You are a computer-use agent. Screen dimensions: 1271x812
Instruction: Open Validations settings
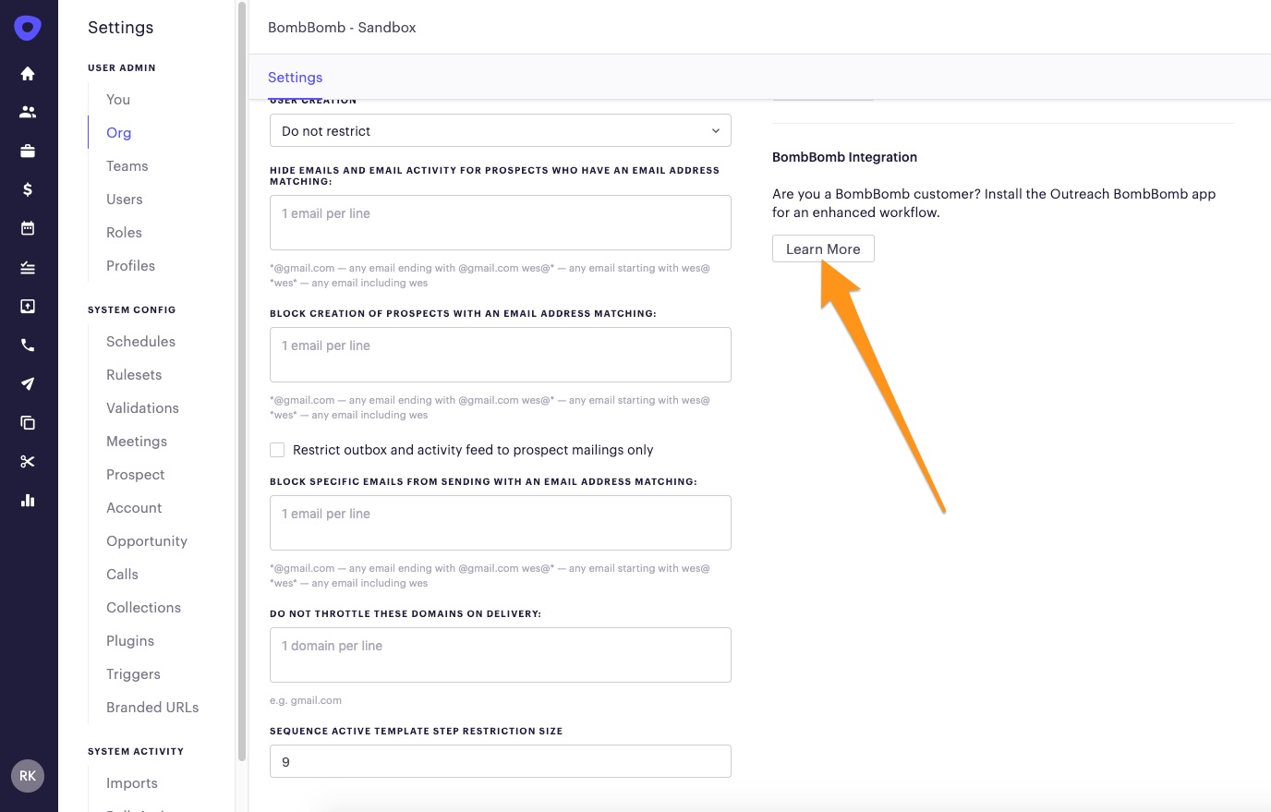tap(142, 408)
